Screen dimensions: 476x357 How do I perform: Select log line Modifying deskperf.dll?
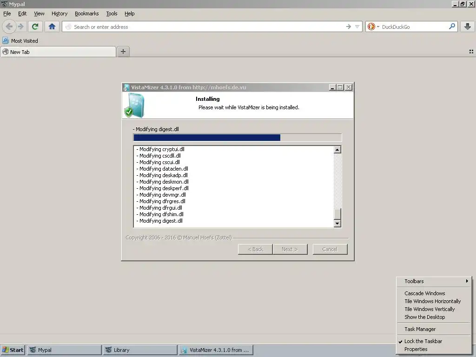click(162, 188)
